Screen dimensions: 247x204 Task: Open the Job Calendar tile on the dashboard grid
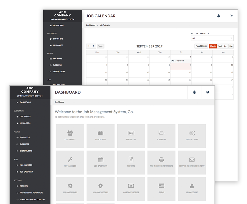coord(100,162)
